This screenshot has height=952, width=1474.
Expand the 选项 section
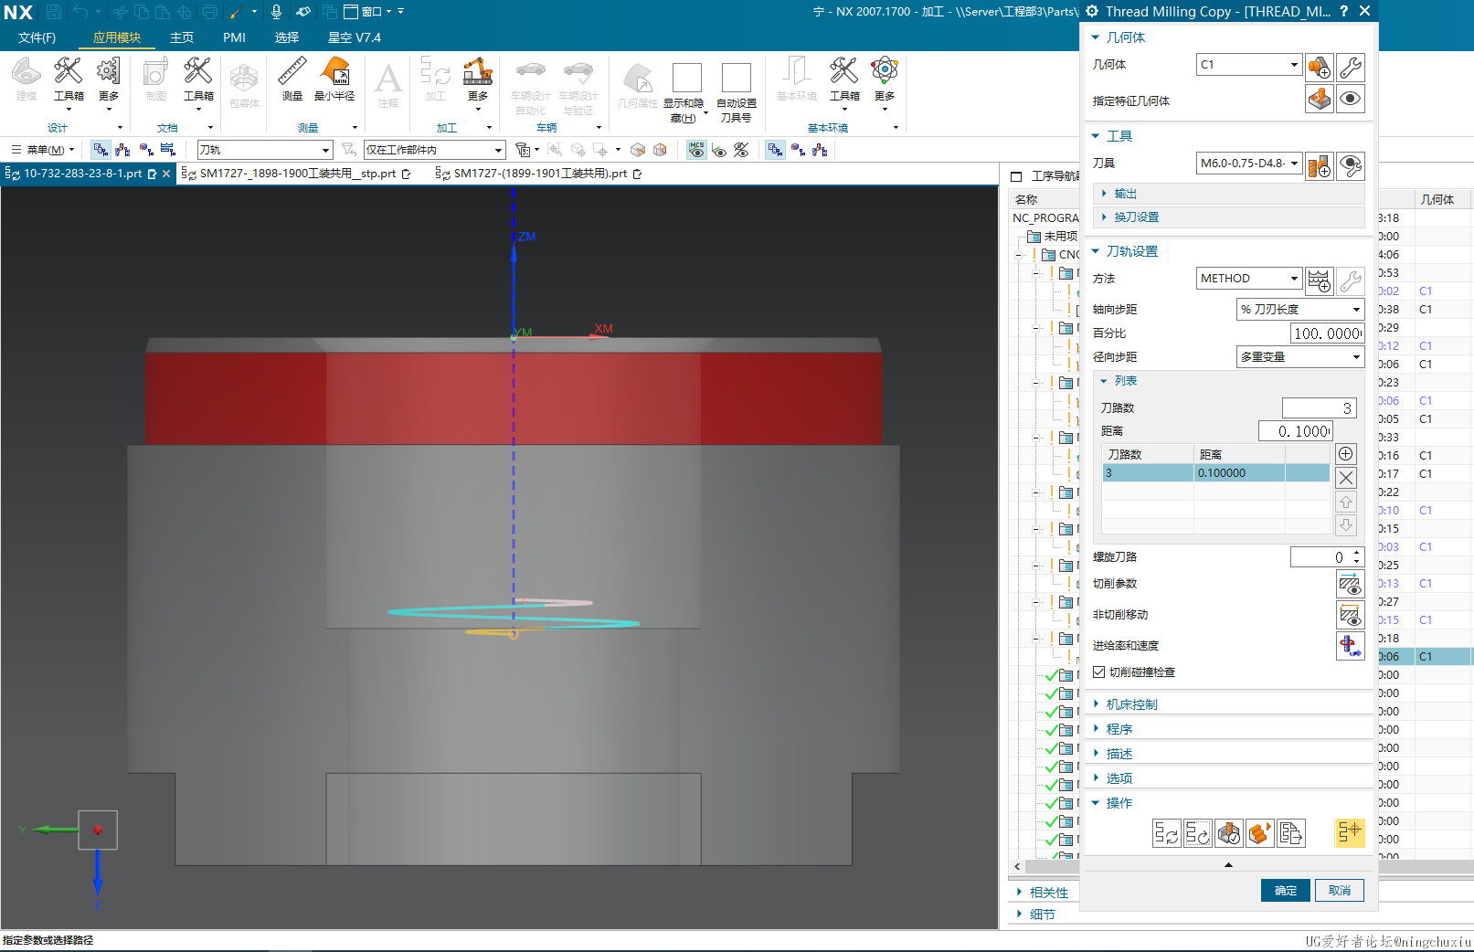tap(1229, 778)
